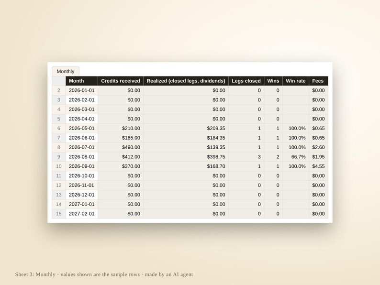Select the $398.75 realized cell
Image resolution: width=380 pixels, height=285 pixels.
(x=186, y=157)
